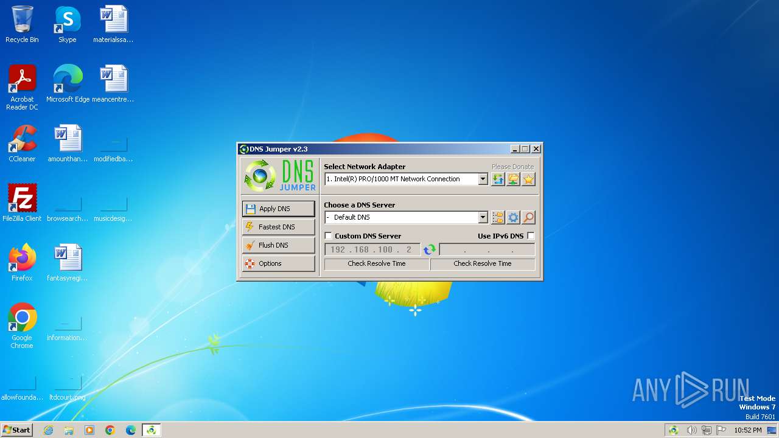This screenshot has width=779, height=438.
Task: Select the Acrobat Reader DC desktop icon
Action: [22, 88]
